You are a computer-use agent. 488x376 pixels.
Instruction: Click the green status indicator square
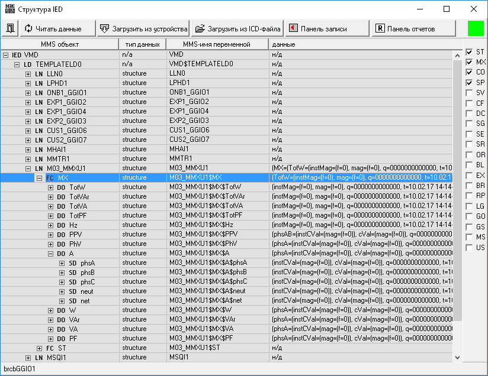[476, 28]
